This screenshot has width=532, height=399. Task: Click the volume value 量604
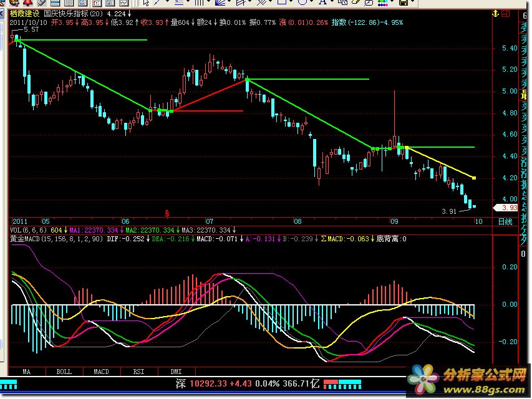click(180, 22)
